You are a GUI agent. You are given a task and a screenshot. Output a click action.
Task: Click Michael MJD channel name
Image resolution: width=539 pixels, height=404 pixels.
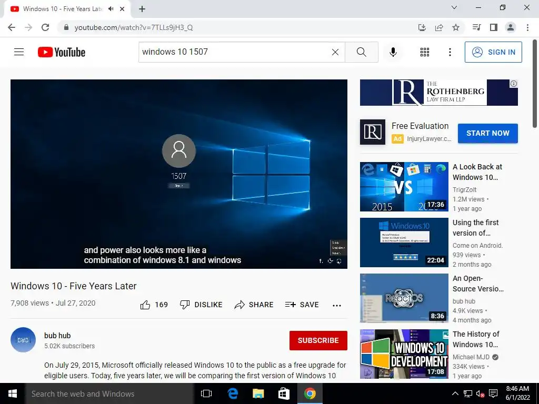coord(471,357)
